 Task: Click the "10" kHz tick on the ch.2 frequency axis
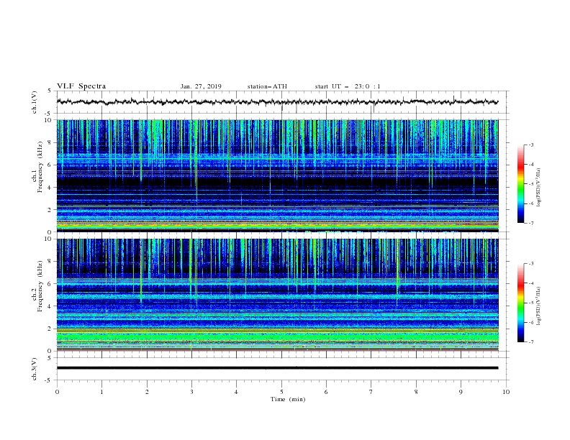point(48,239)
